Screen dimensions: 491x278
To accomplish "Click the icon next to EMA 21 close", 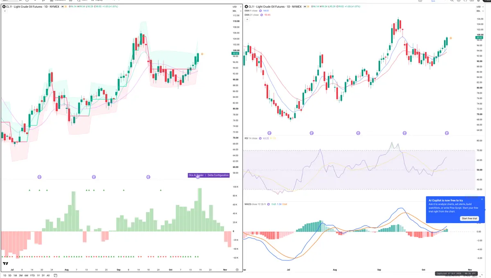I will (x=262, y=15).
